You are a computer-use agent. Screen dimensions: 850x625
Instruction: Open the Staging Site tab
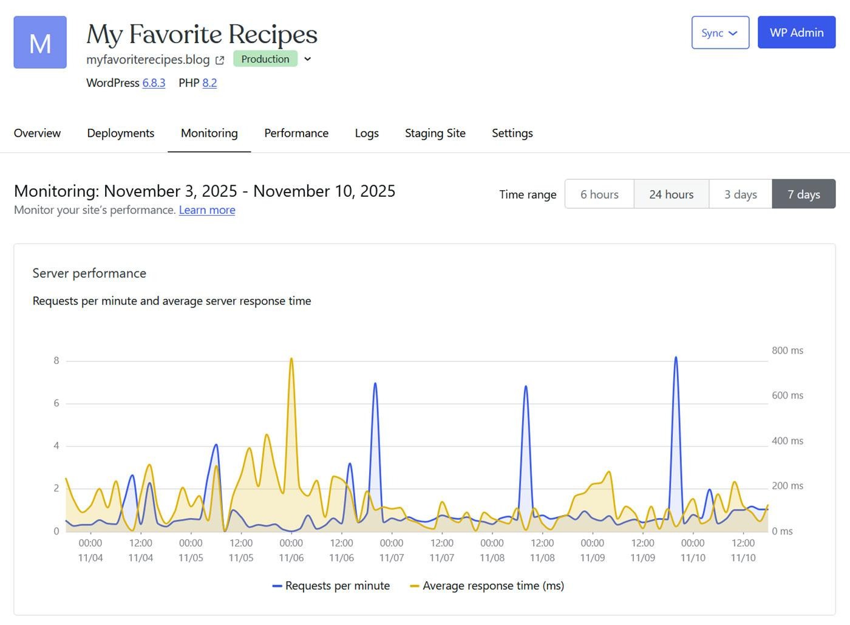pos(435,133)
